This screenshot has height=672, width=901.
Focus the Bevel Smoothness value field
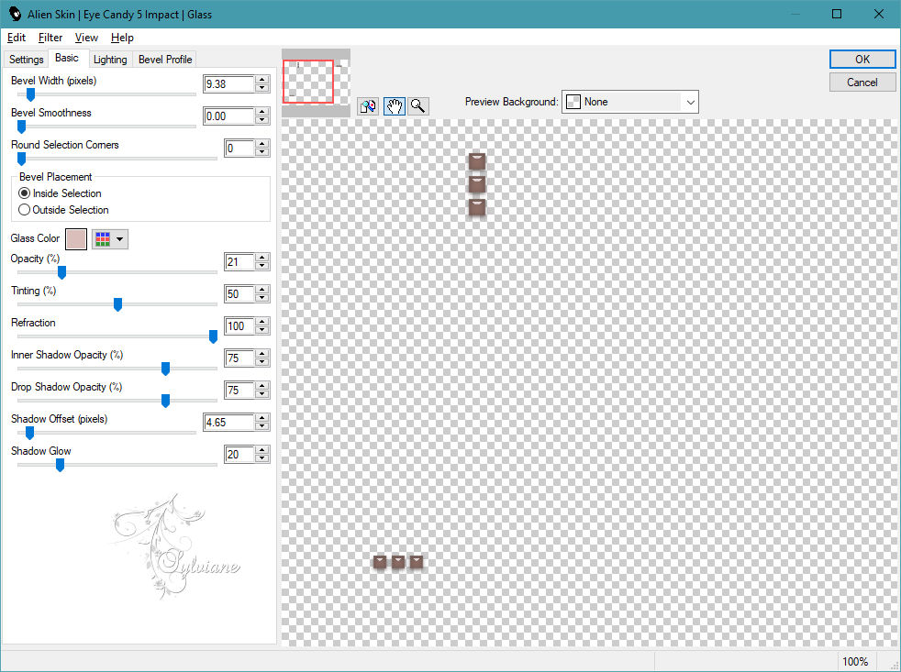[228, 116]
